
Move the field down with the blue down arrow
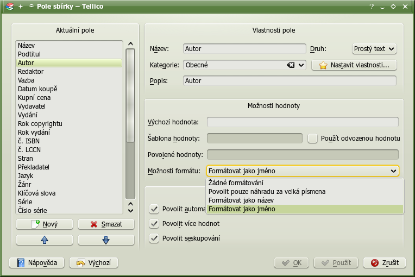pyautogui.click(x=106, y=240)
